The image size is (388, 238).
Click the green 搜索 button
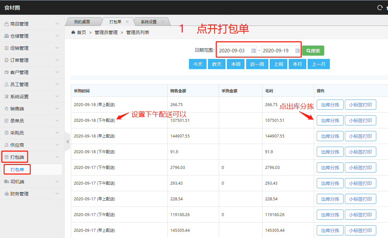tap(313, 51)
